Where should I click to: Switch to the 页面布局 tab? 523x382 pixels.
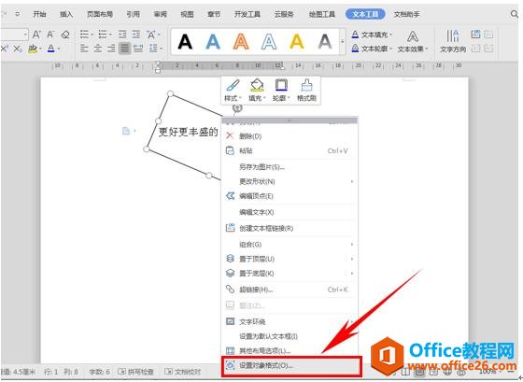pos(100,14)
